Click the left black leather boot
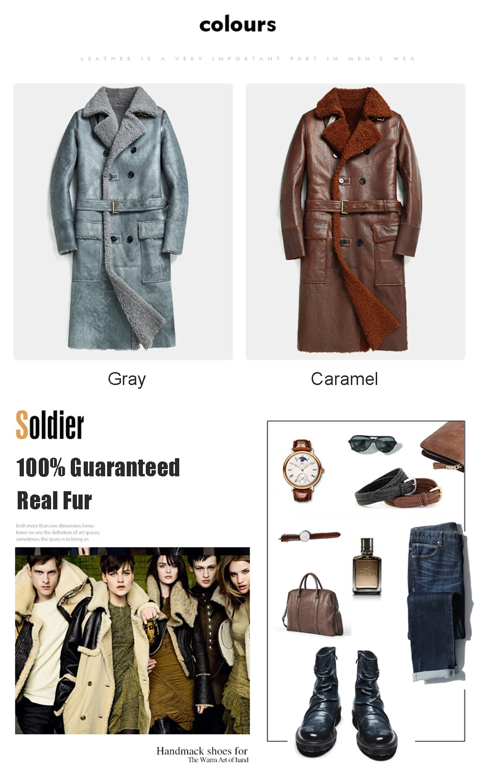The height and width of the screenshot is (770, 478). point(318,702)
